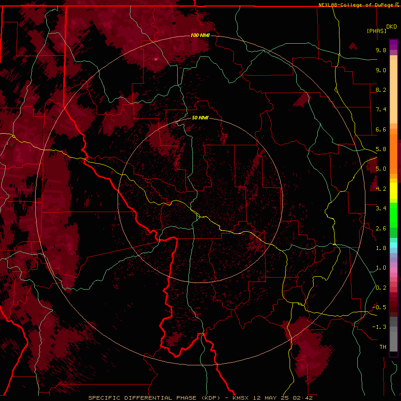Image resolution: width=401 pixels, height=401 pixels.
Task: Pick the yellow segment of the color bar
Action: (x=393, y=191)
